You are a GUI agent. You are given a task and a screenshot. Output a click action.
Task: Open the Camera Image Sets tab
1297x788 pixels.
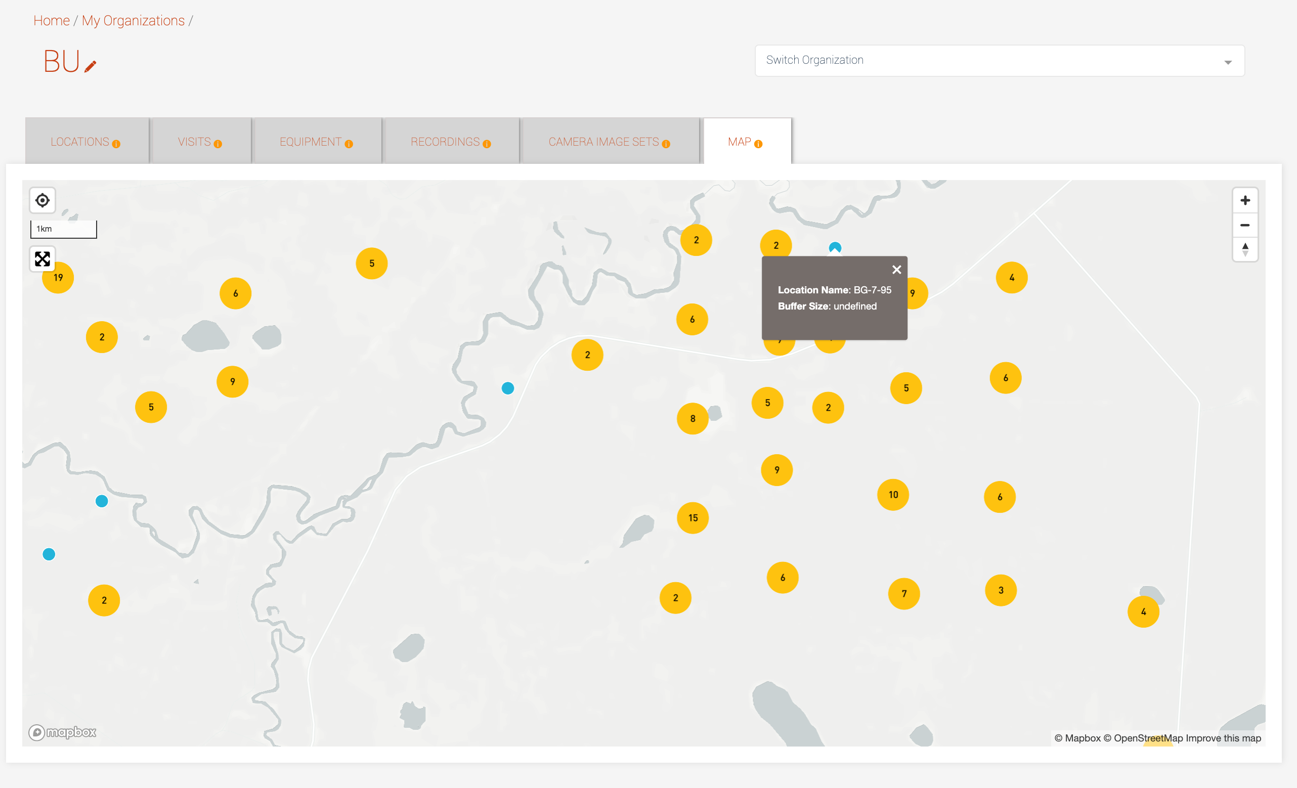610,141
